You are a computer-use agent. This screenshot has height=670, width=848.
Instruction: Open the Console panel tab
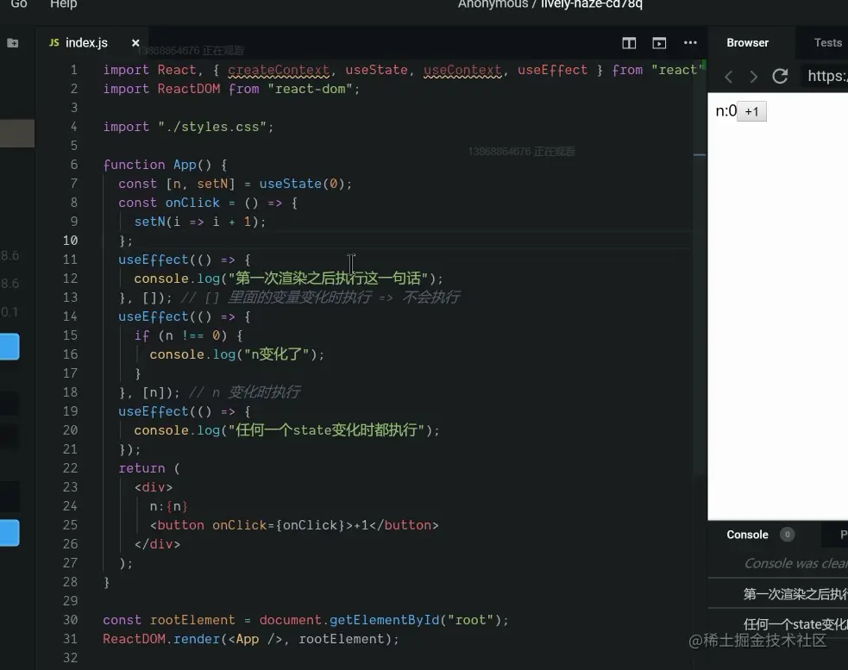747,535
